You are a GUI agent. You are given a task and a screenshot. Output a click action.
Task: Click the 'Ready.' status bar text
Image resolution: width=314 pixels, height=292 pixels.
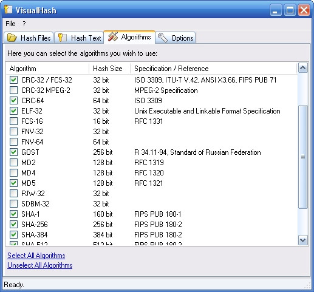[14, 285]
